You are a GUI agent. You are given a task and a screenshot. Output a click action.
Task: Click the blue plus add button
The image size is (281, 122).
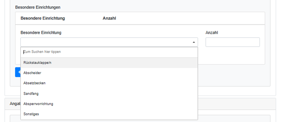point(18,72)
